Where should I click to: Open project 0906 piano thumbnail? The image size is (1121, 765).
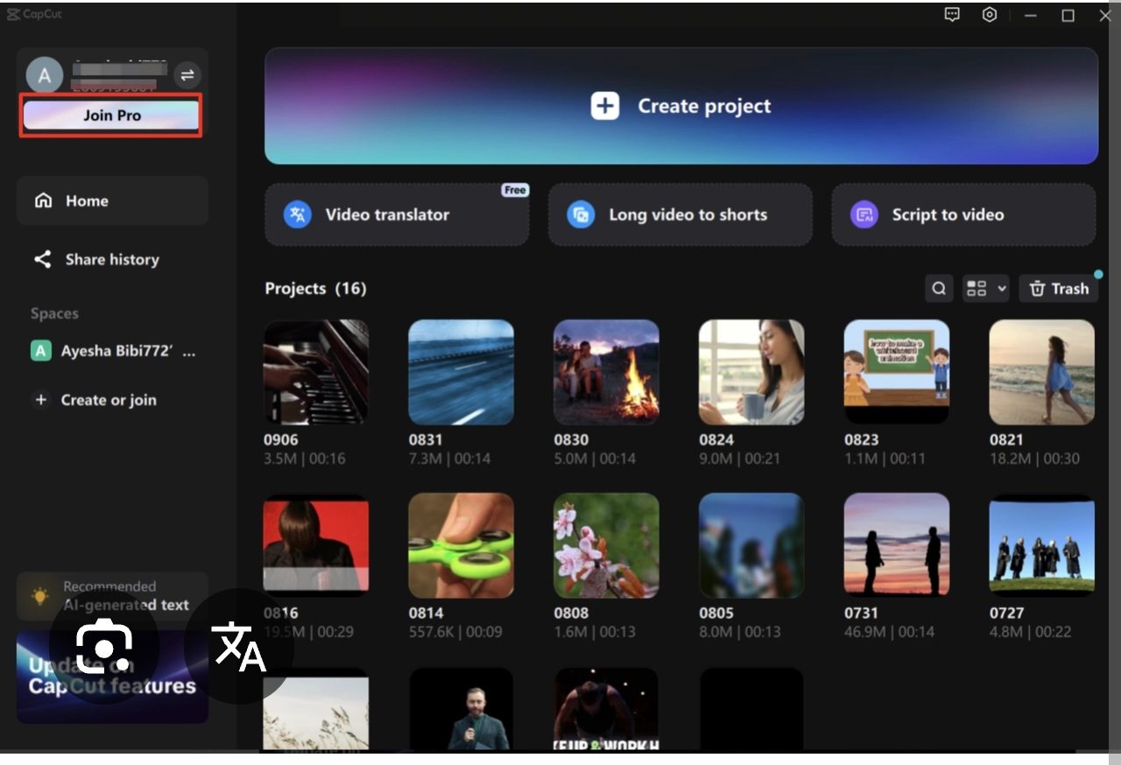click(x=316, y=372)
